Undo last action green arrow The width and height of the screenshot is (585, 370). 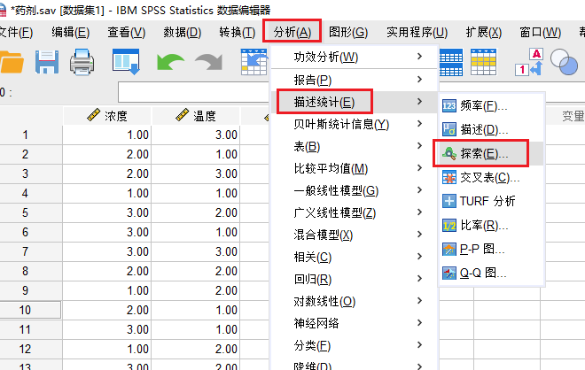tap(170, 62)
